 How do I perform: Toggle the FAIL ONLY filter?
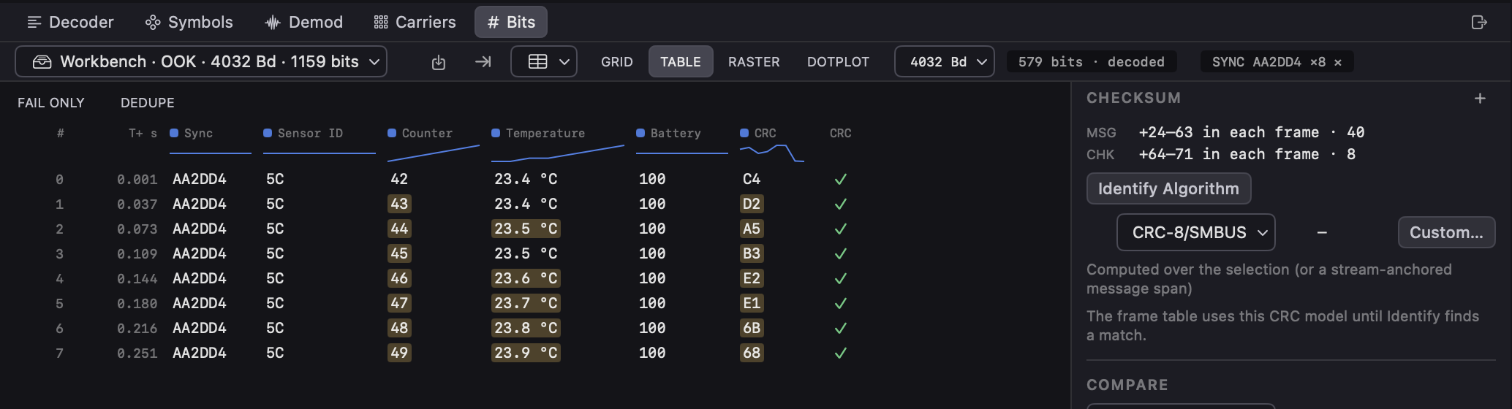51,103
